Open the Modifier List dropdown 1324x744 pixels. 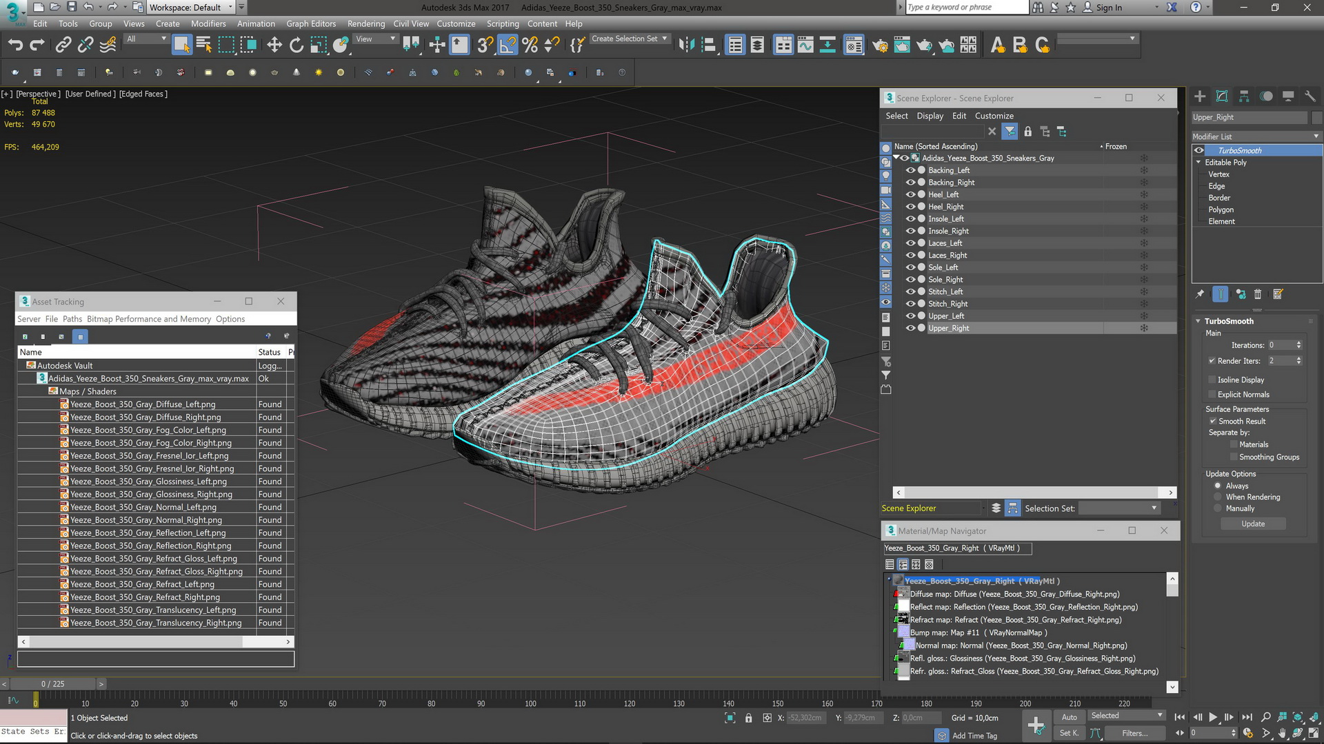(x=1256, y=136)
